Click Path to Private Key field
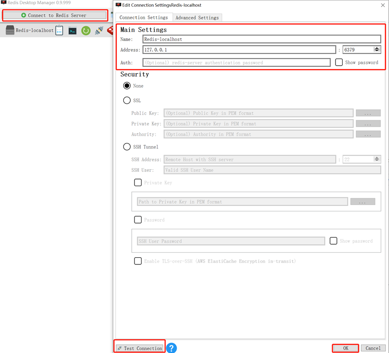Screen dimensions: 389x353 click(242, 201)
